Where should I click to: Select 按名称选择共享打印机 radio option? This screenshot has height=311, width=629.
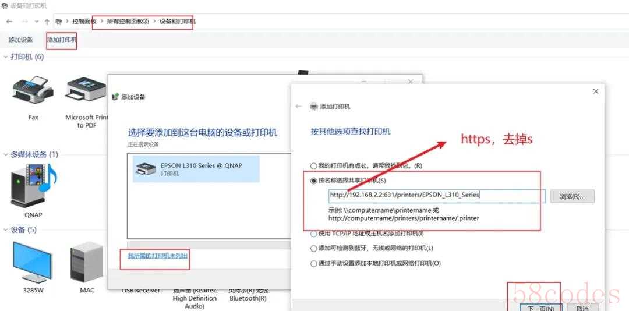[314, 181]
